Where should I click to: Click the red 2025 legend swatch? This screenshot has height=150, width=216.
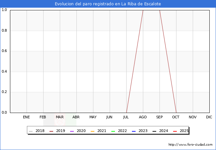coord(175,131)
